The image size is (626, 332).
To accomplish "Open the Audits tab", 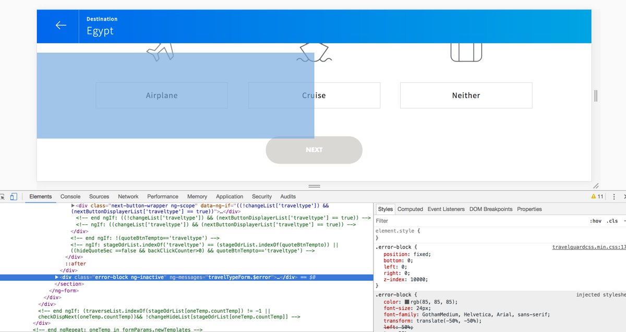I will 288,197.
